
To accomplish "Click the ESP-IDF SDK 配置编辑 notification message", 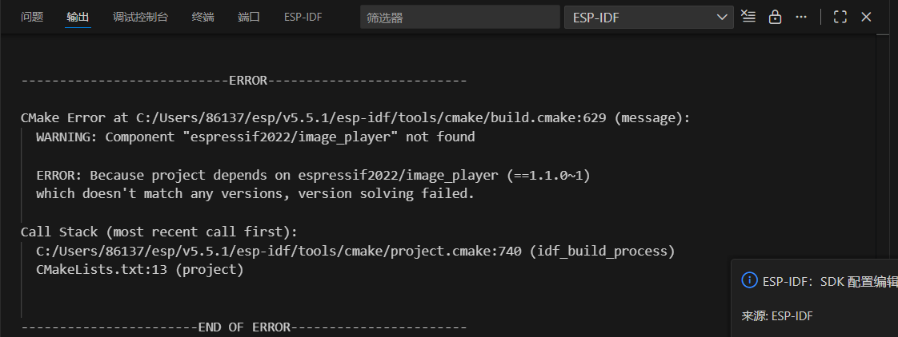I will click(x=829, y=280).
